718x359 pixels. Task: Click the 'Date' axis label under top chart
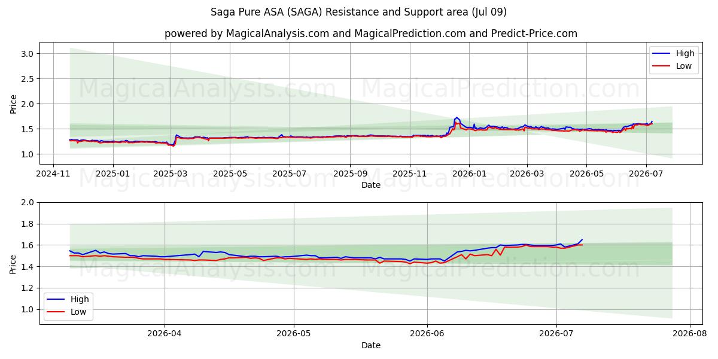coord(371,185)
